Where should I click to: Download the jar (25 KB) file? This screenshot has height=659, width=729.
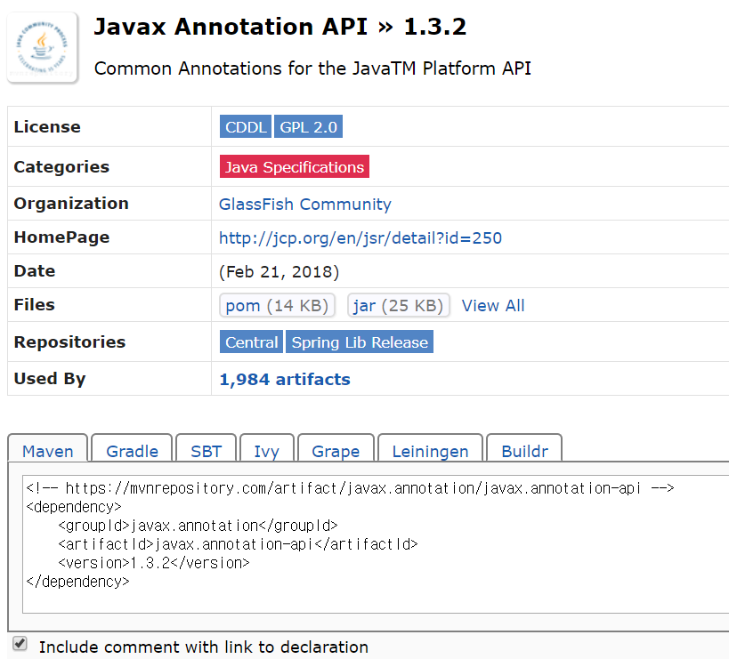(x=399, y=305)
